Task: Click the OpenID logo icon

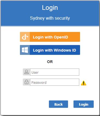Action: pos(25,37)
